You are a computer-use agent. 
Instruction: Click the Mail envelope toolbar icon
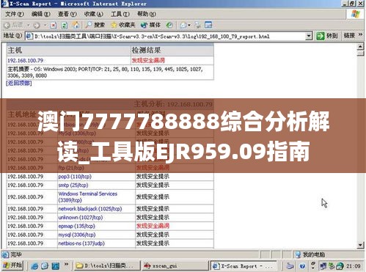pos(183,25)
